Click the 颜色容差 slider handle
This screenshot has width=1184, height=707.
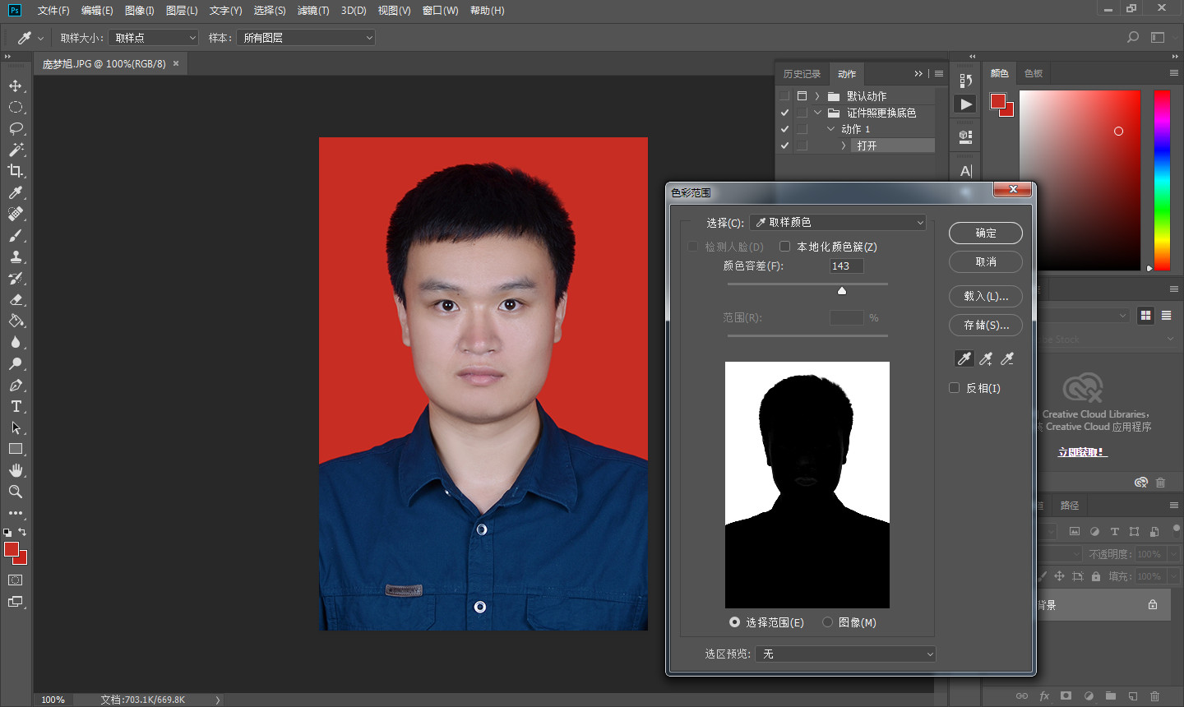pos(842,290)
